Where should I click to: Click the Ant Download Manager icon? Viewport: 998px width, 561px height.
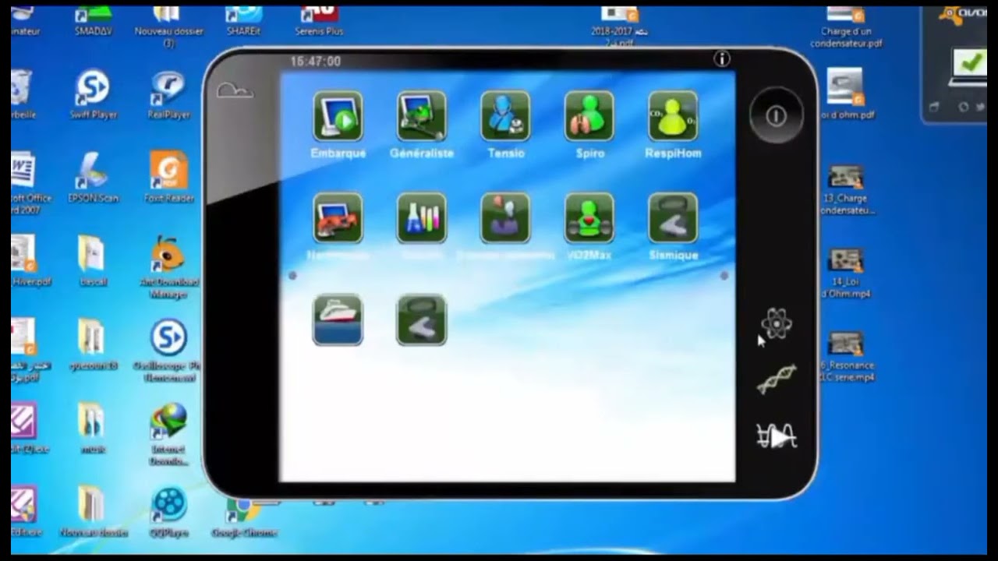point(169,267)
